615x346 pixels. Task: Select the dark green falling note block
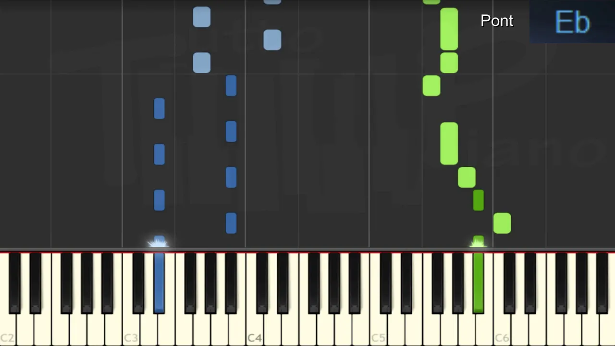pos(478,200)
